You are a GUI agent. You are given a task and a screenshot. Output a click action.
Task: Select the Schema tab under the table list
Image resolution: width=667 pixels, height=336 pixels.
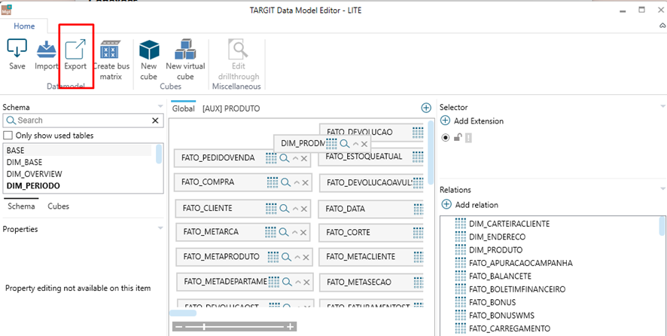point(21,206)
